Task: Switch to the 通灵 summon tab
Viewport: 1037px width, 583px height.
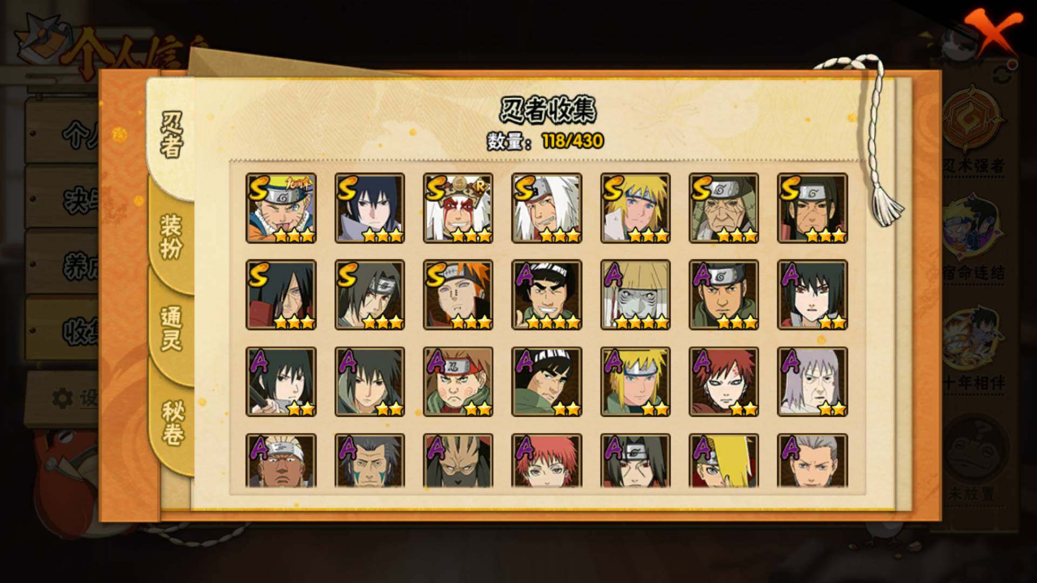Action: [x=171, y=329]
